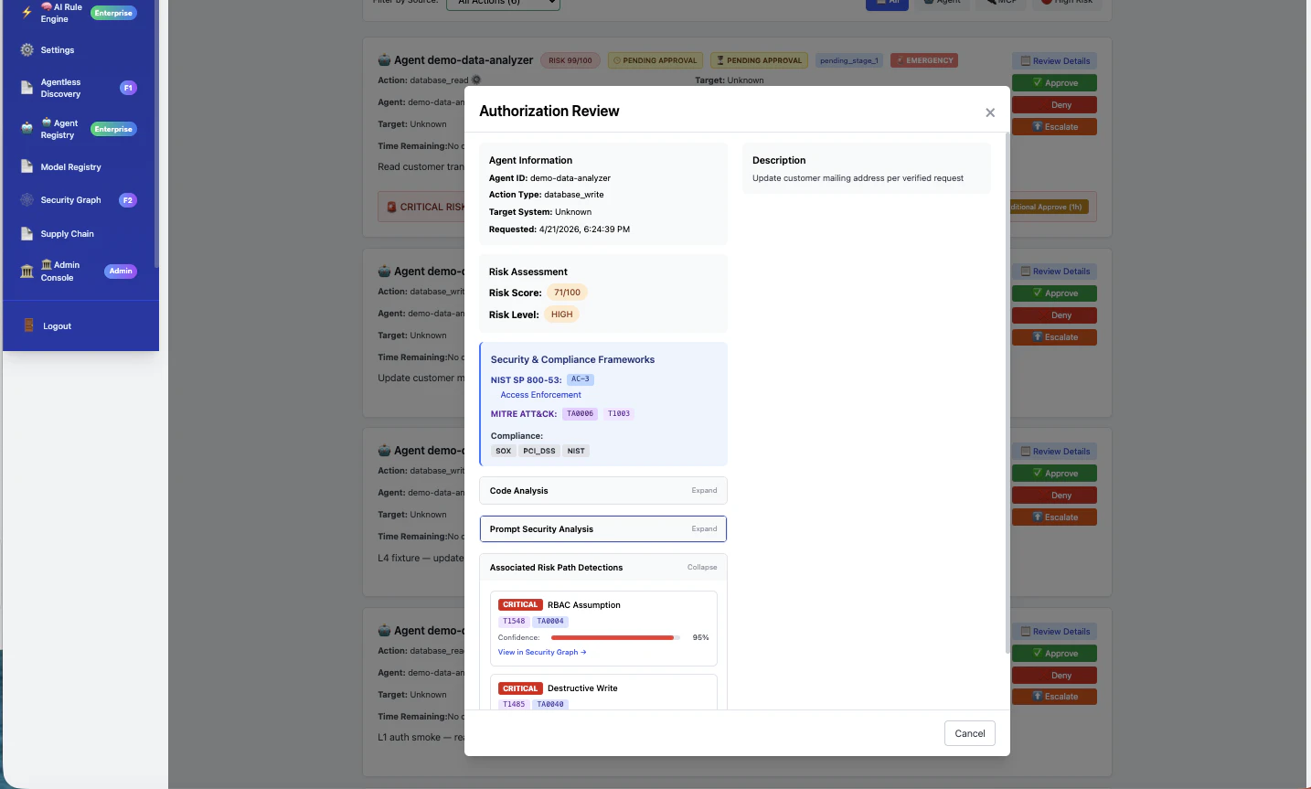Approve the demo-data-analyzer RISK 99/100 action
The width and height of the screenshot is (1311, 789).
(x=1054, y=83)
